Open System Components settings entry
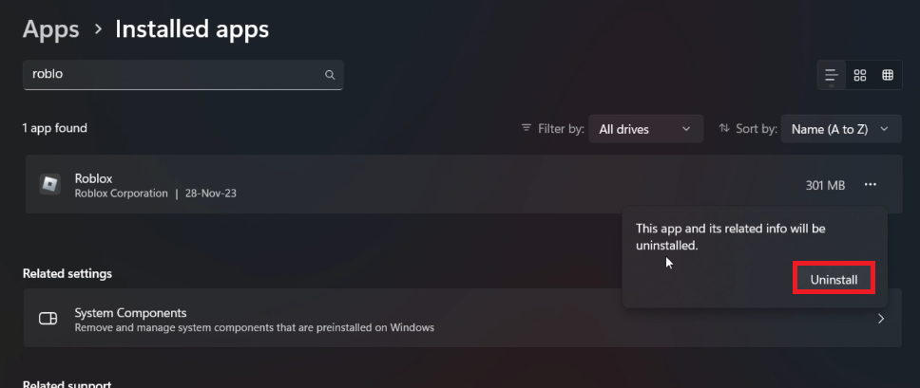The image size is (920, 388). [x=130, y=313]
